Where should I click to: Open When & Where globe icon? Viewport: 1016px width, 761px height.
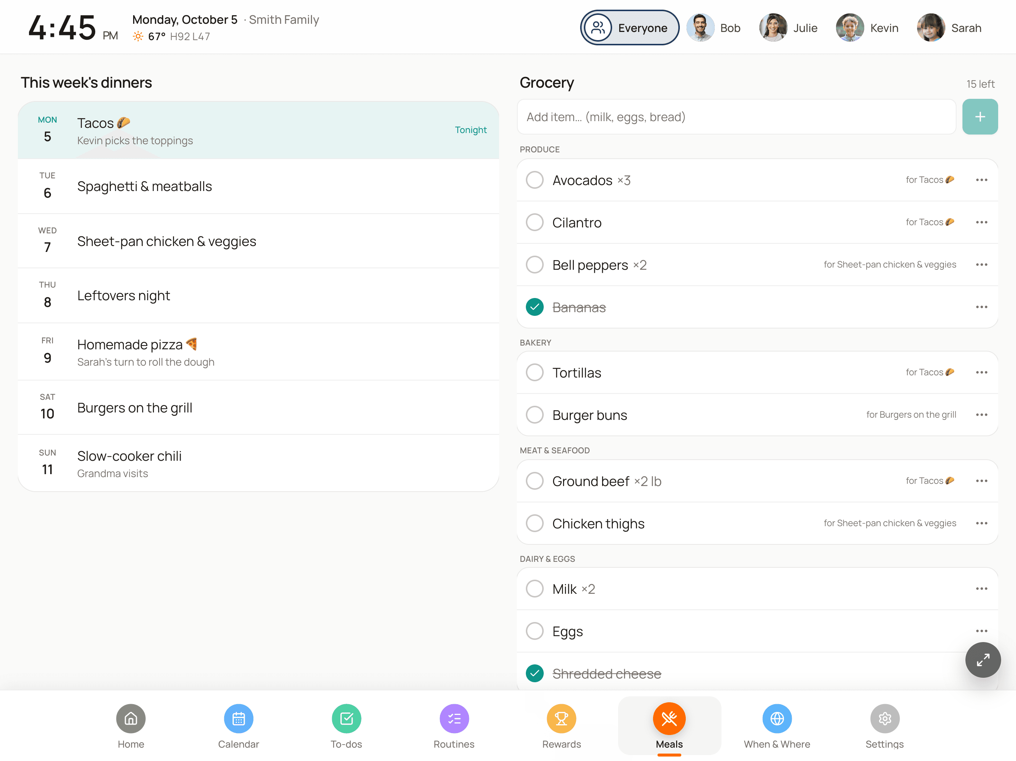(x=777, y=718)
